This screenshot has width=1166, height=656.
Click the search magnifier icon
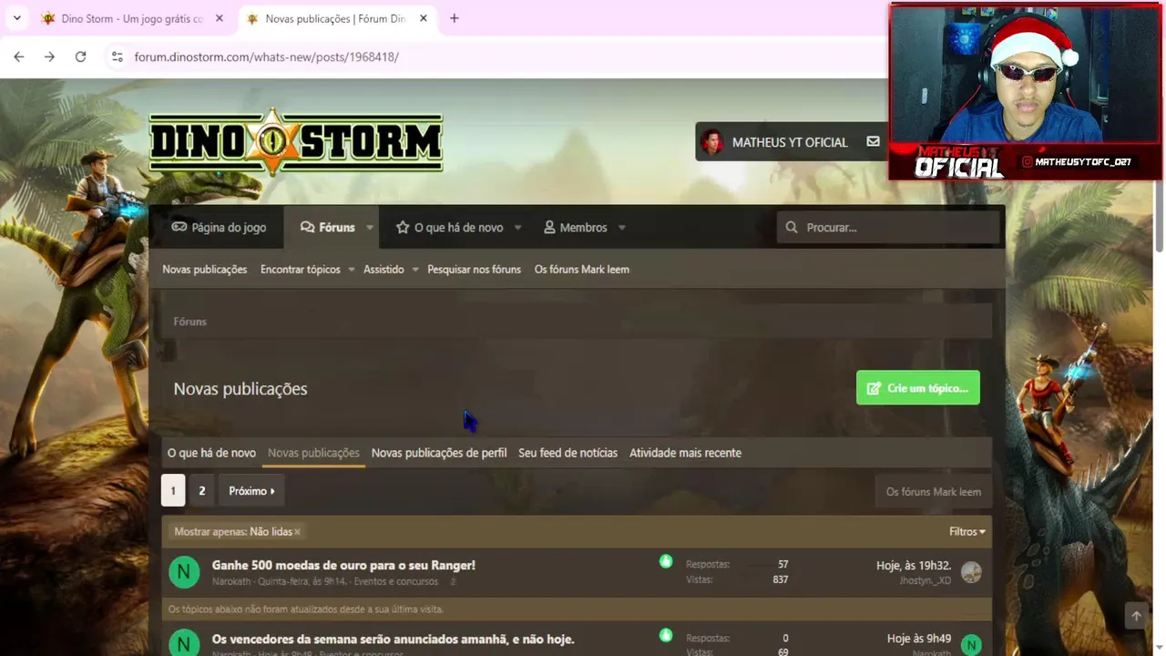[791, 227]
